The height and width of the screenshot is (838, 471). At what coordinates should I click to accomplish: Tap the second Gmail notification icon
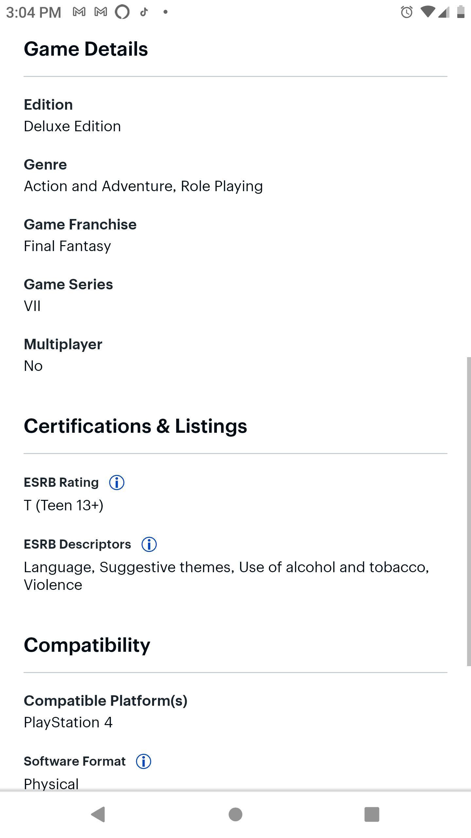[x=101, y=12]
